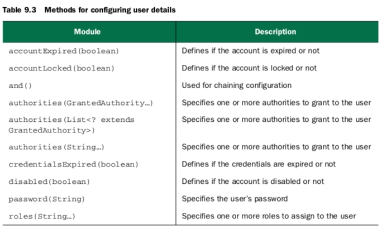
Task: Click the "Specifies the user's password" description
Action: [x=235, y=199]
